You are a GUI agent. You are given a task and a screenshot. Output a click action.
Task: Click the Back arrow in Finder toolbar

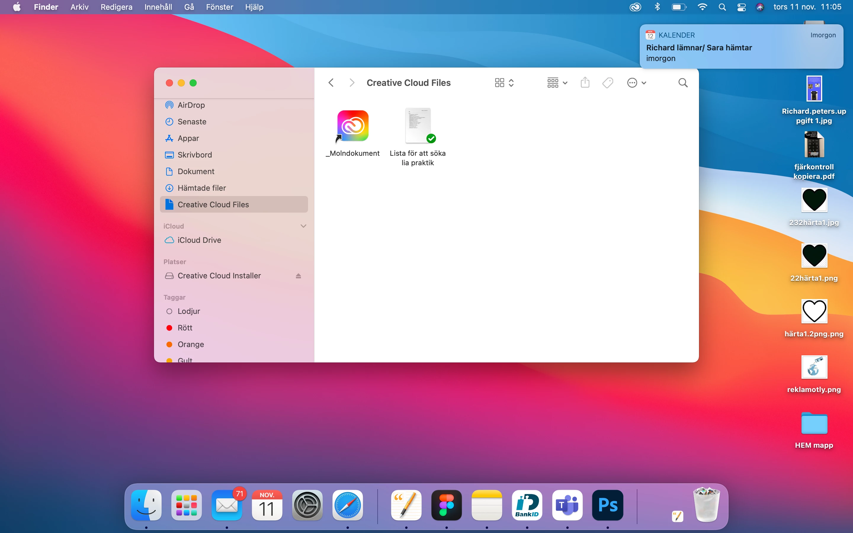pyautogui.click(x=331, y=83)
